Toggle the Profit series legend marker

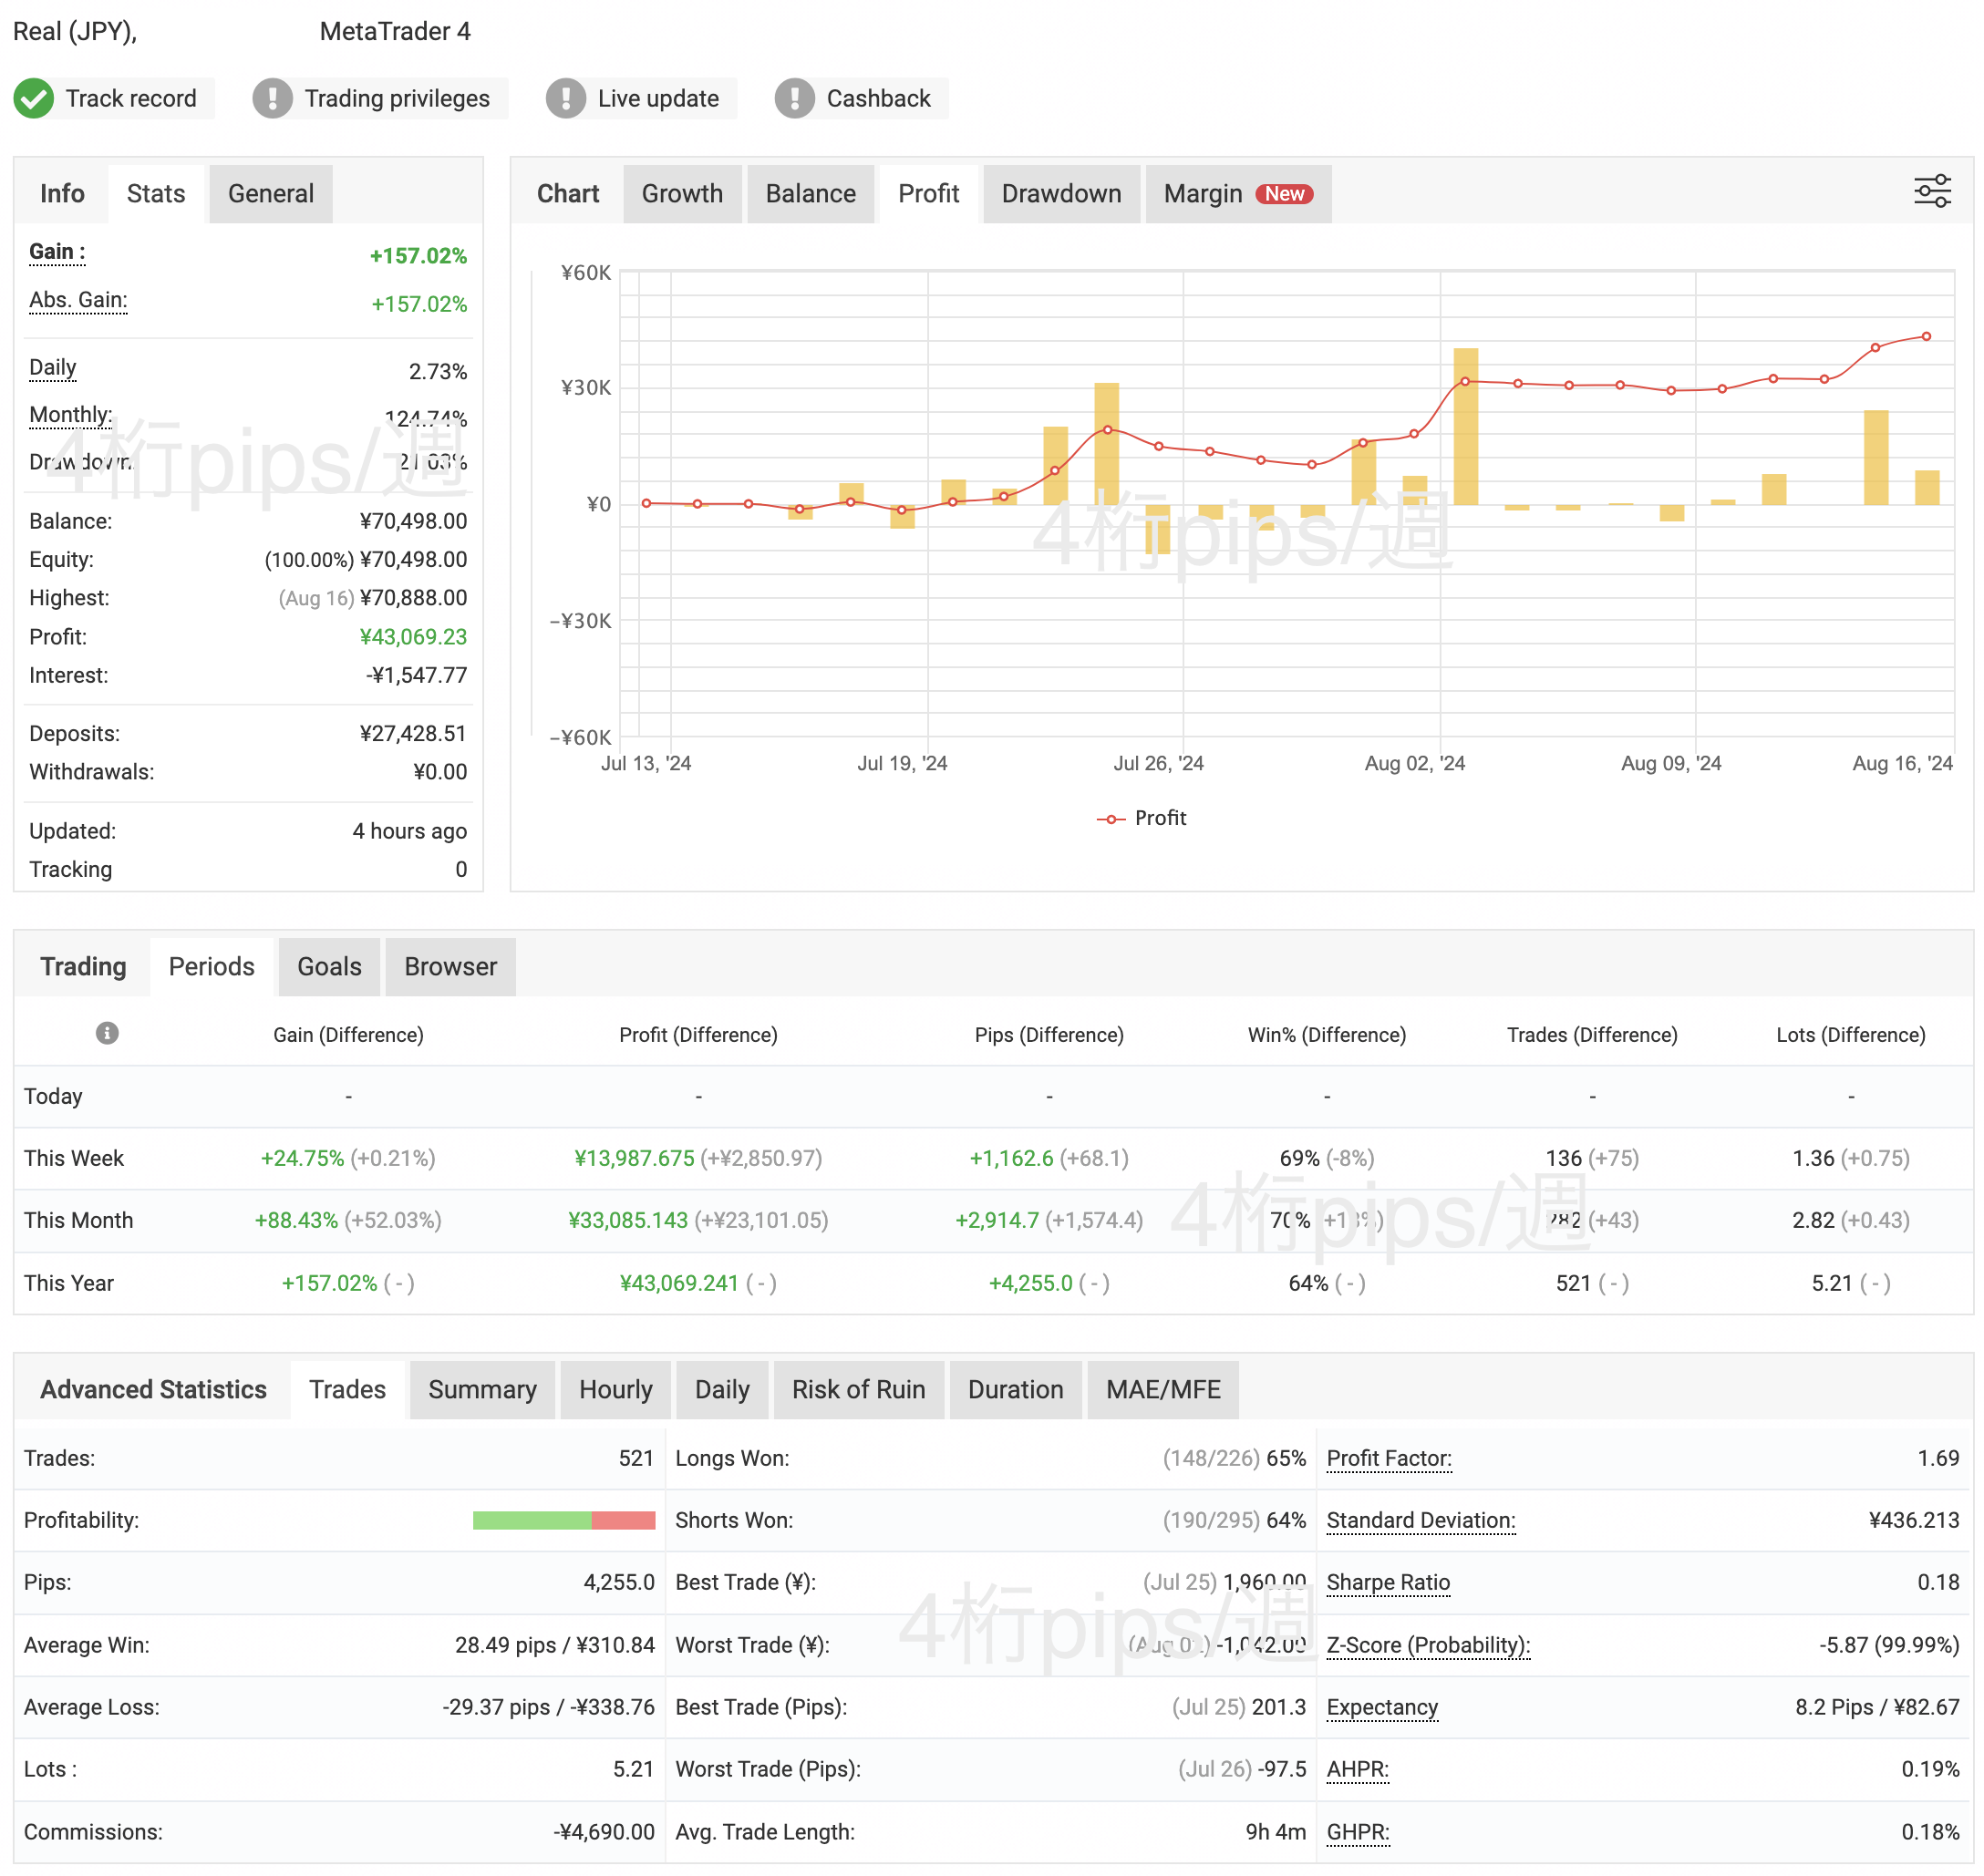1111,819
